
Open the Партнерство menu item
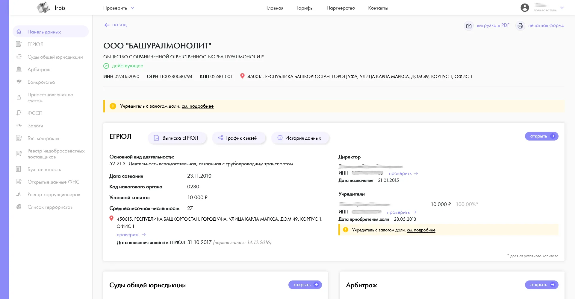pyautogui.click(x=341, y=8)
